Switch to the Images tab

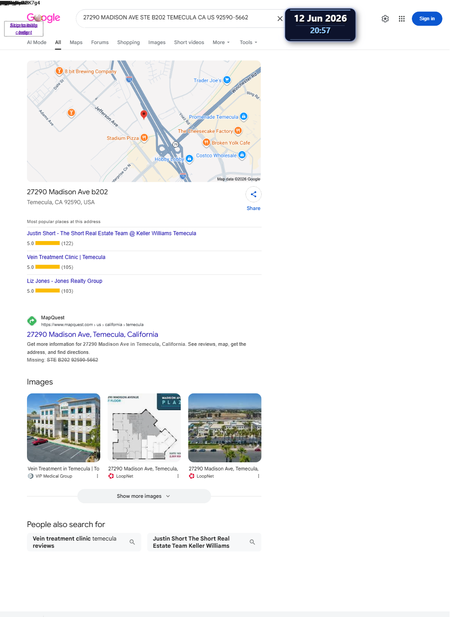(x=157, y=42)
